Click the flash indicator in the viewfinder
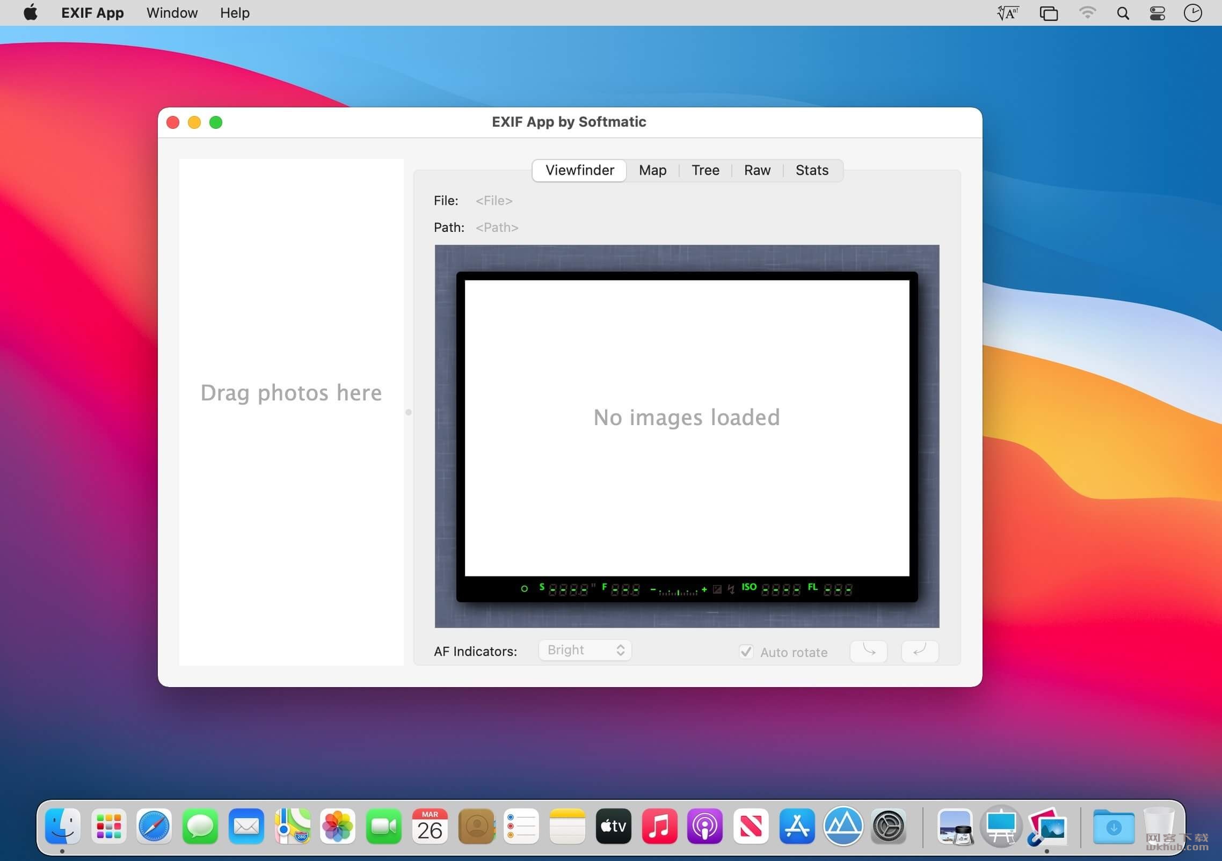 point(731,589)
